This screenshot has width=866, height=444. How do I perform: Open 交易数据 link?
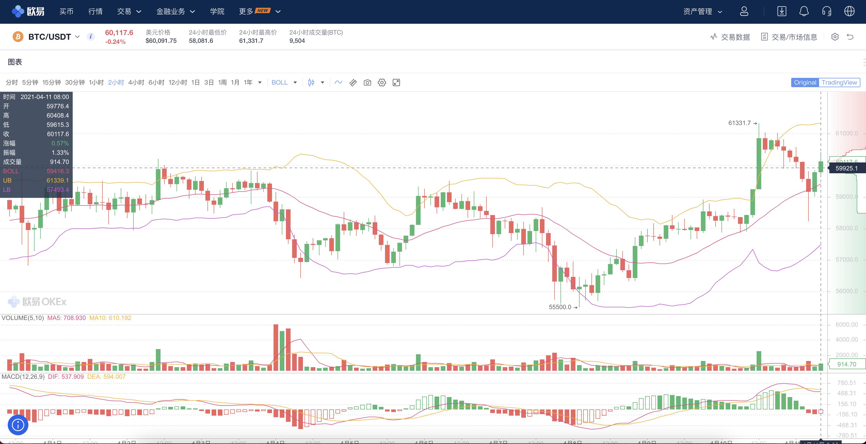[735, 37]
